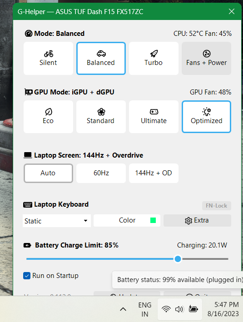Set screen refresh to Auto
Screen dimensions: 243x322
pyautogui.click(x=48, y=173)
